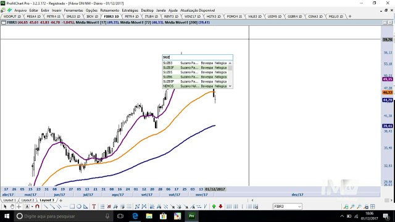Switch to the ITUB4 1D tab

pos(151,17)
